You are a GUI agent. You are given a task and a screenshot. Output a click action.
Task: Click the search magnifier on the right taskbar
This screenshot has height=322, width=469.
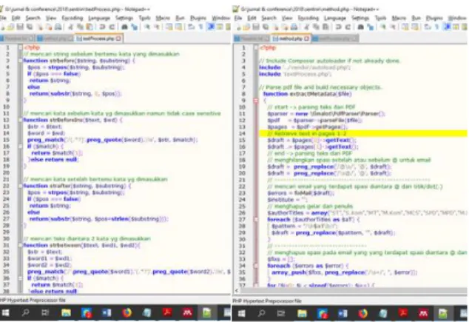261,313
